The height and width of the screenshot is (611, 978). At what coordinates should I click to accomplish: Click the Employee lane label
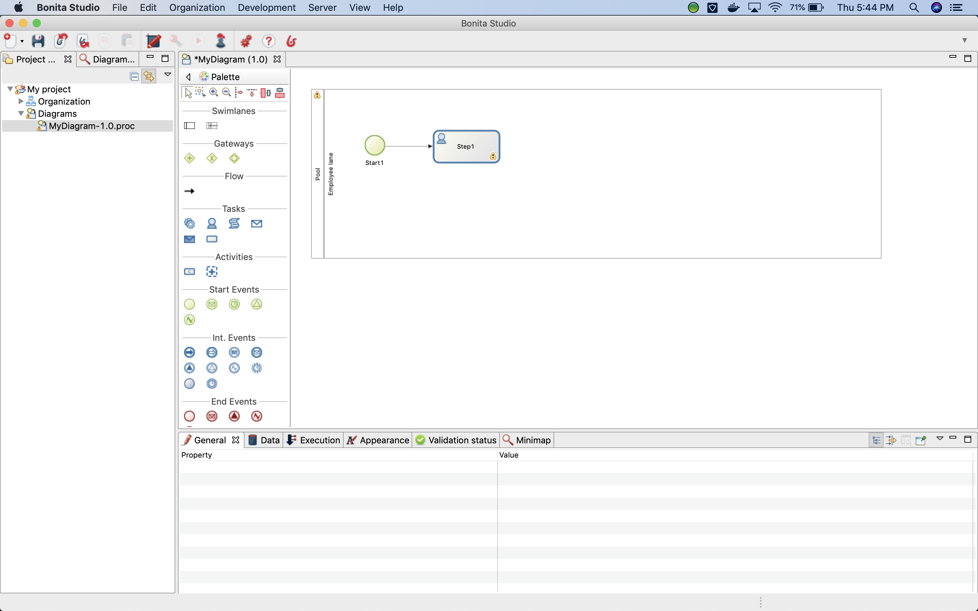[x=330, y=174]
